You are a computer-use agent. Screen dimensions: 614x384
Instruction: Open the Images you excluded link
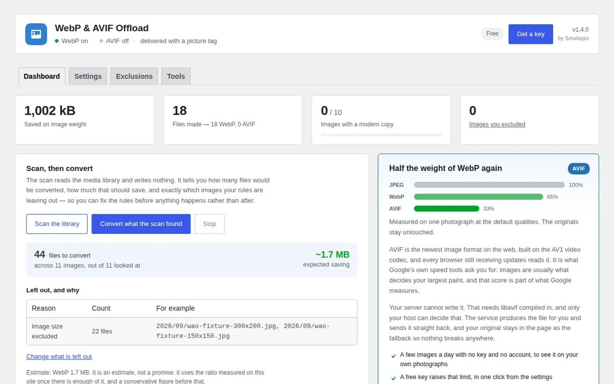[x=497, y=124]
